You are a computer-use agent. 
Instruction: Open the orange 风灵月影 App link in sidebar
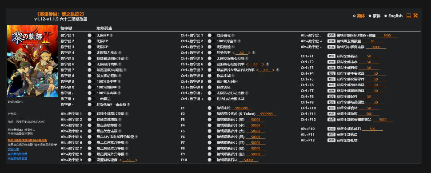tap(27, 140)
